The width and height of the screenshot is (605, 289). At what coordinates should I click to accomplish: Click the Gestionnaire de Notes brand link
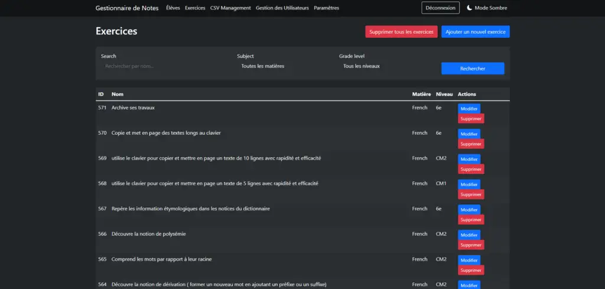pos(127,8)
